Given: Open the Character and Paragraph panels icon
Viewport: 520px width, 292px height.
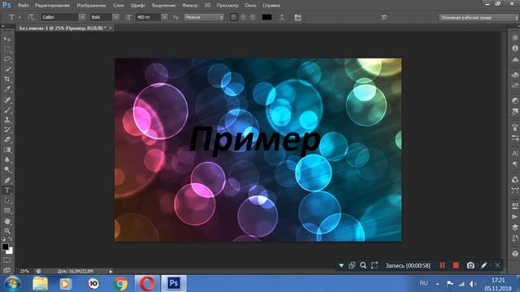Looking at the screenshot, I should (x=297, y=18).
